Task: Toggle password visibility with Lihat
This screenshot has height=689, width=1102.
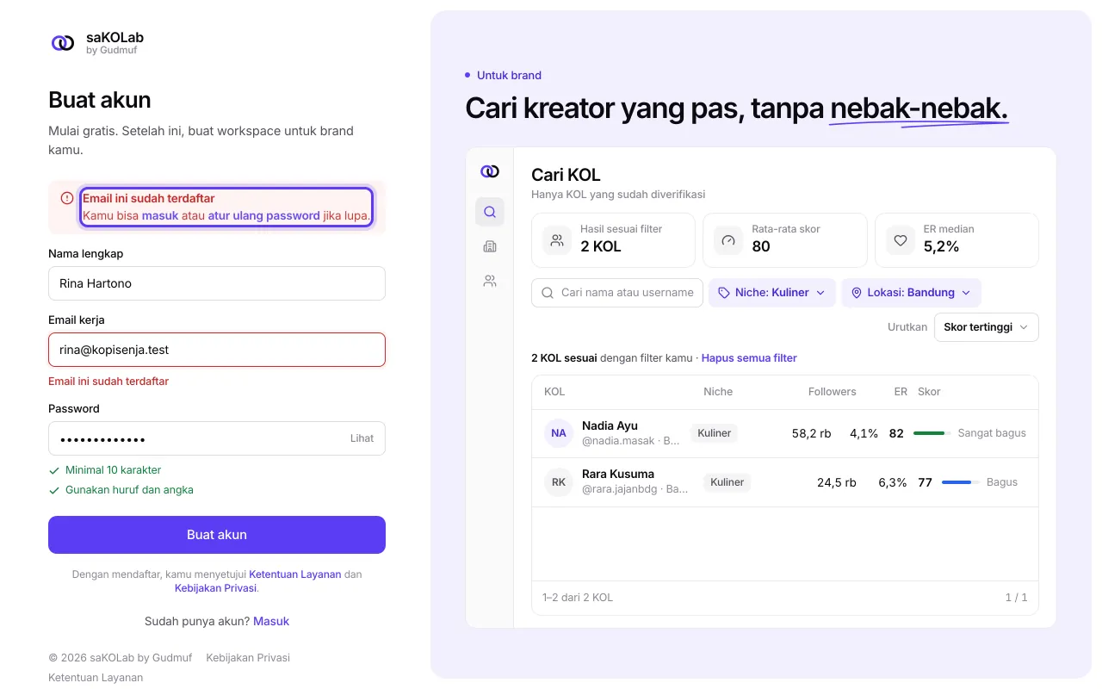Action: (362, 438)
